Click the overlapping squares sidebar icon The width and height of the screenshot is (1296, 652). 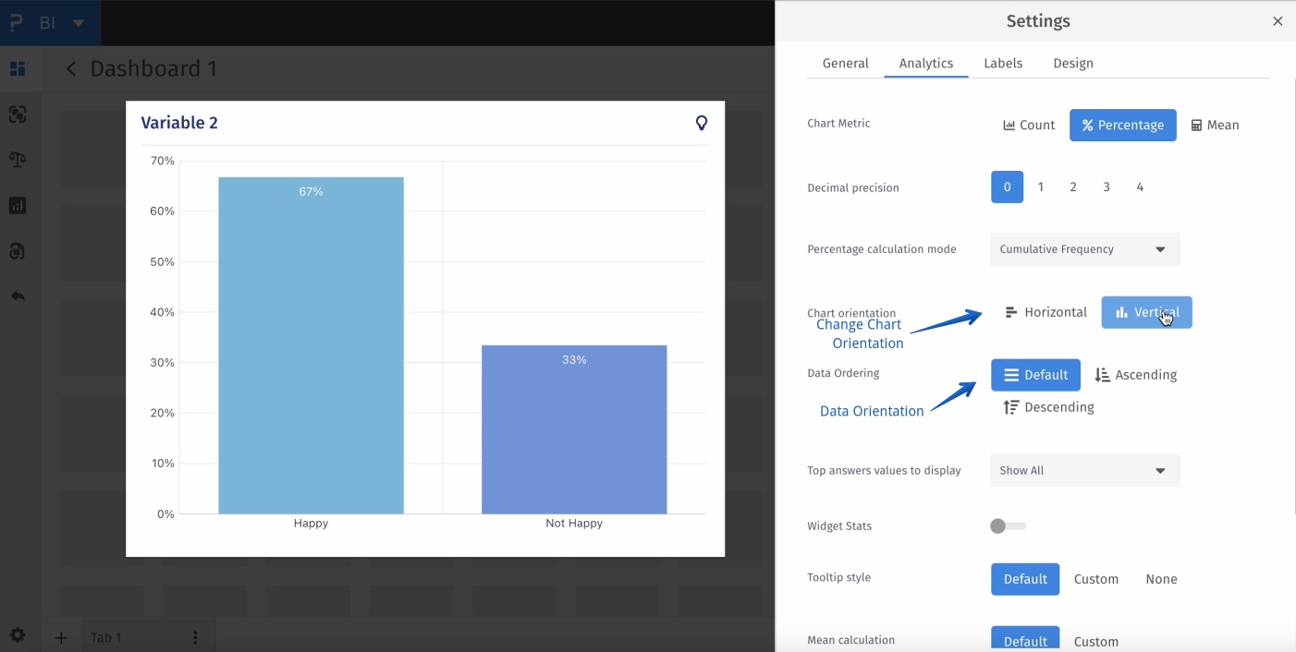(18, 115)
